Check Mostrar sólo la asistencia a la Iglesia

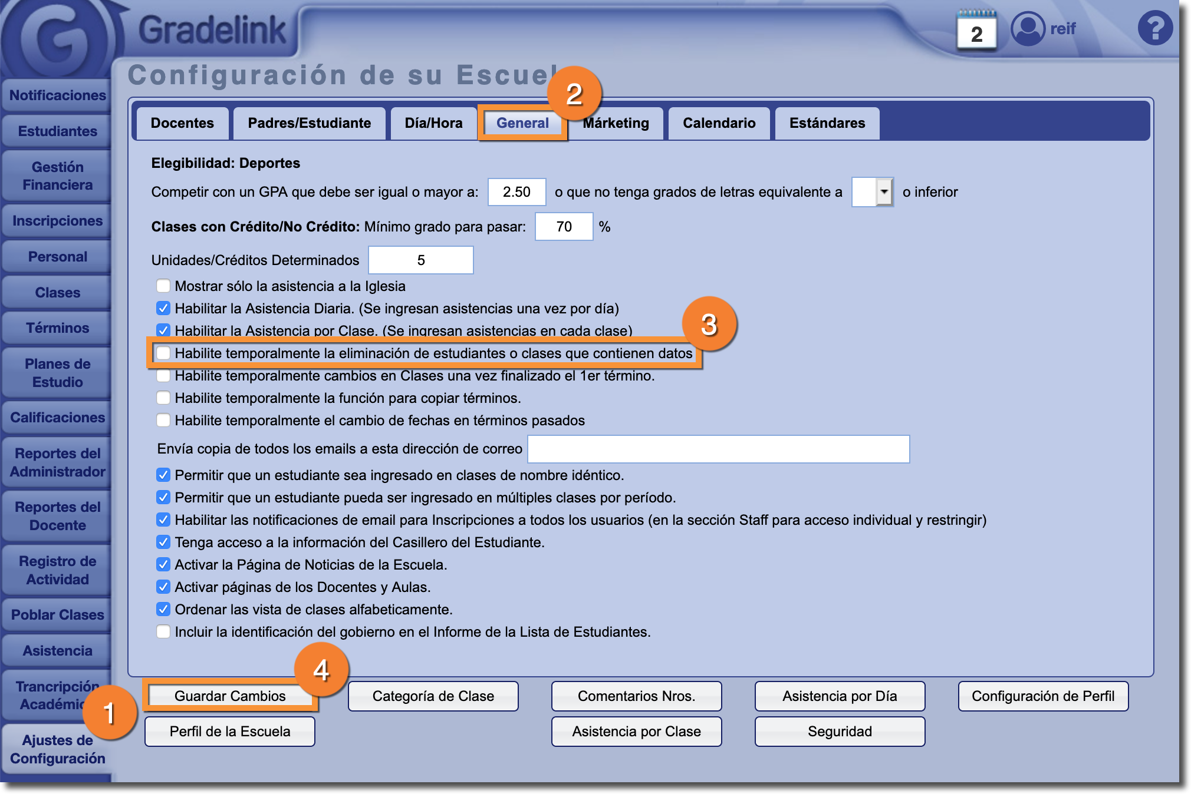[x=163, y=286]
